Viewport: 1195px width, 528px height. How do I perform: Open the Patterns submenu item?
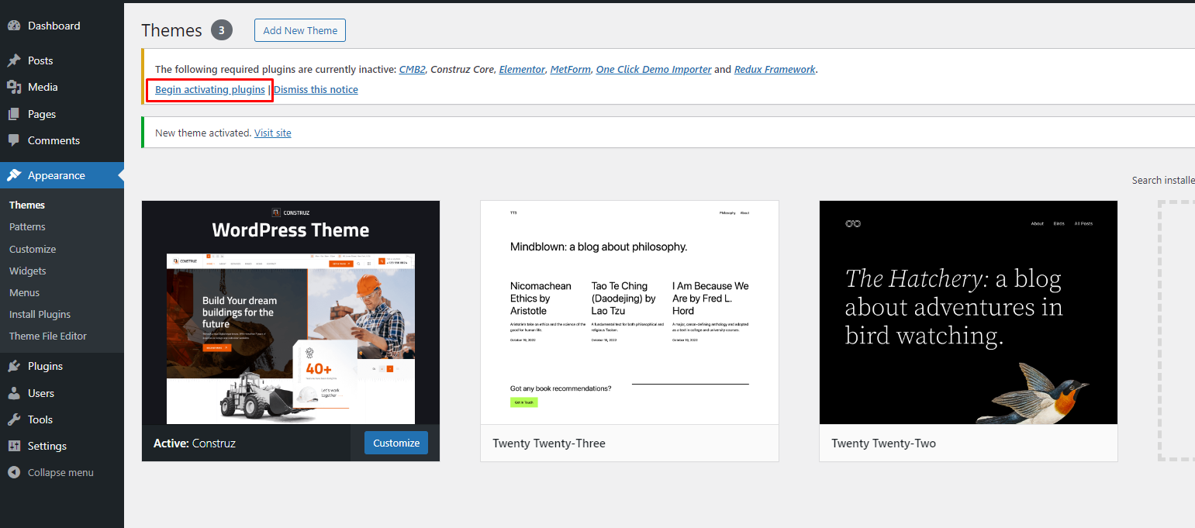click(x=27, y=227)
